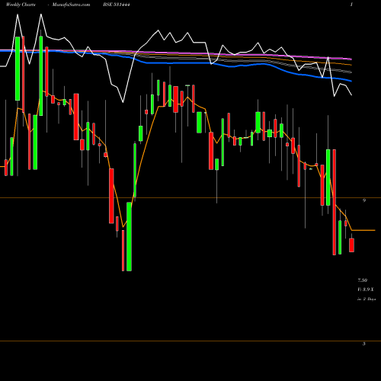Click the 'Weekly Charts' title text
This screenshot has height=381, width=381.
coord(21,5)
